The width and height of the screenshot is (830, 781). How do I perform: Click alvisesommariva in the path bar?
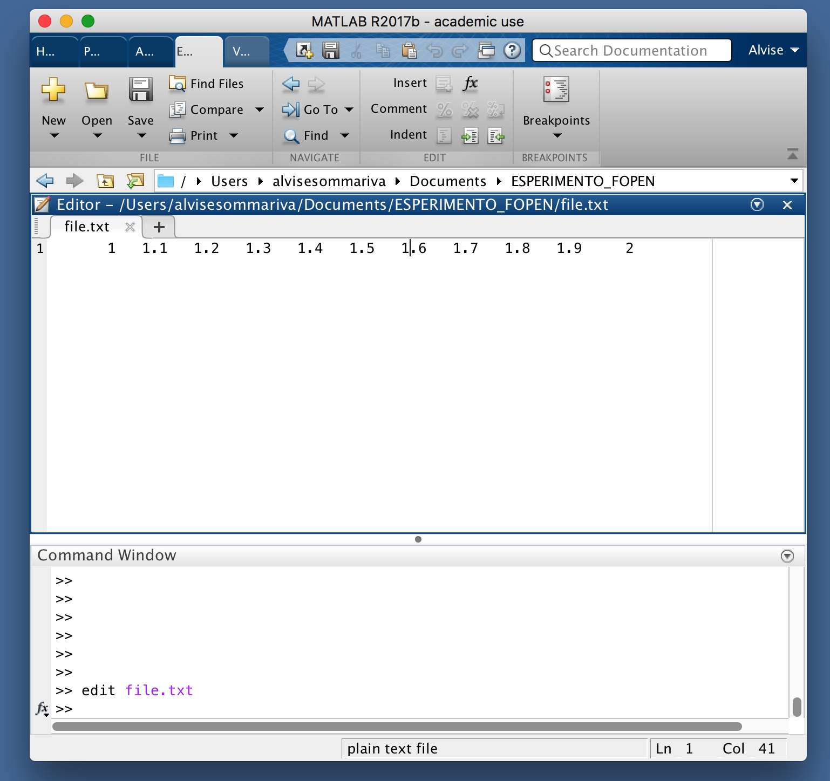tap(329, 181)
